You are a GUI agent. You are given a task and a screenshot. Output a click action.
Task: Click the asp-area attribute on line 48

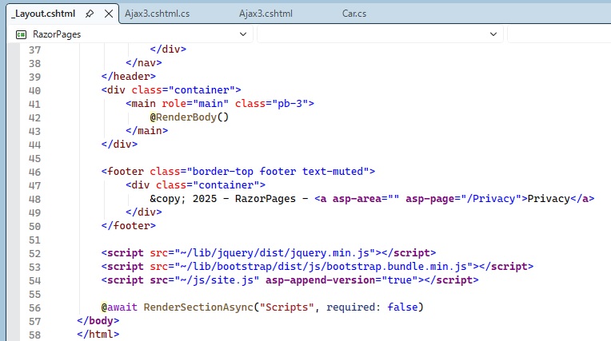[366, 199]
